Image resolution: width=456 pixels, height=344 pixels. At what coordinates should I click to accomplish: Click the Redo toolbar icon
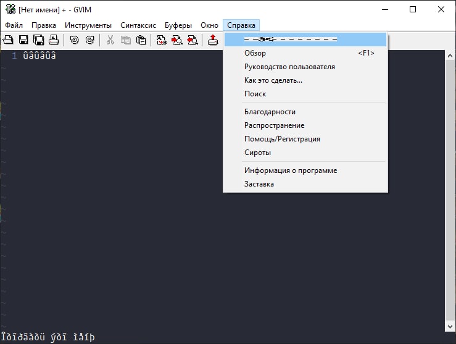click(90, 40)
